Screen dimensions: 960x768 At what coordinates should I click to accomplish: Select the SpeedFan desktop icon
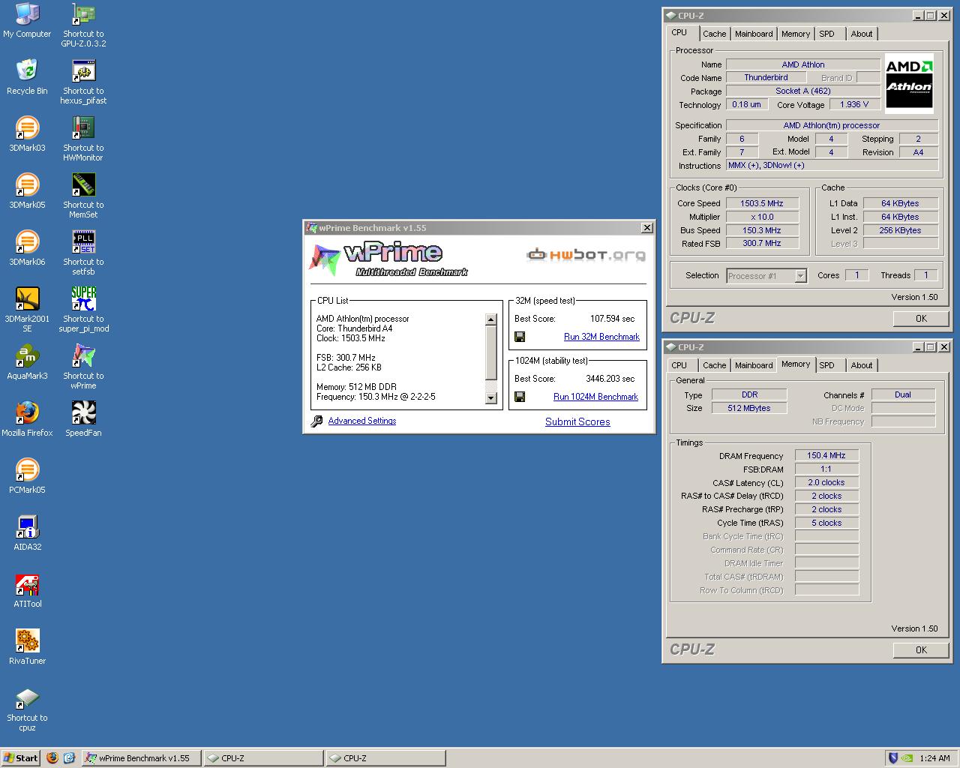point(83,419)
